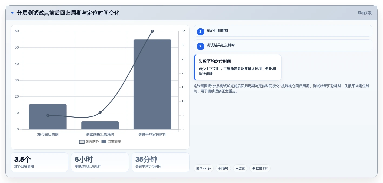Image resolution: width=383 pixels, height=183 pixels.
Task: Click the lightning icon beside the title
Action: click(x=13, y=13)
